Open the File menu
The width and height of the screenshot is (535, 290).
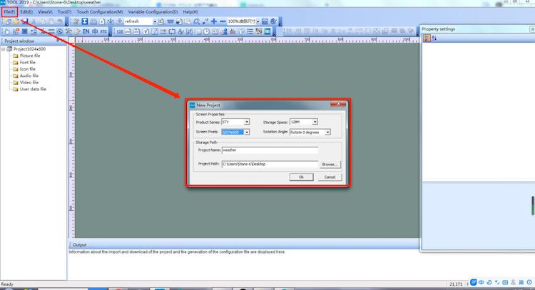9,12
